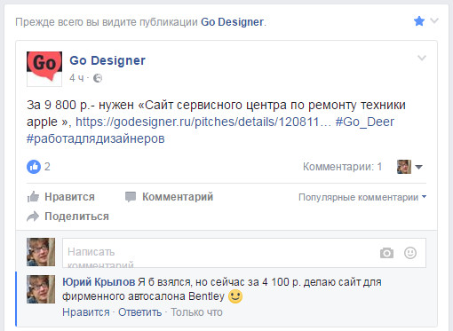Image resolution: width=453 pixels, height=331 pixels.
Task: Click the blue like reaction icon
Action: (x=34, y=167)
